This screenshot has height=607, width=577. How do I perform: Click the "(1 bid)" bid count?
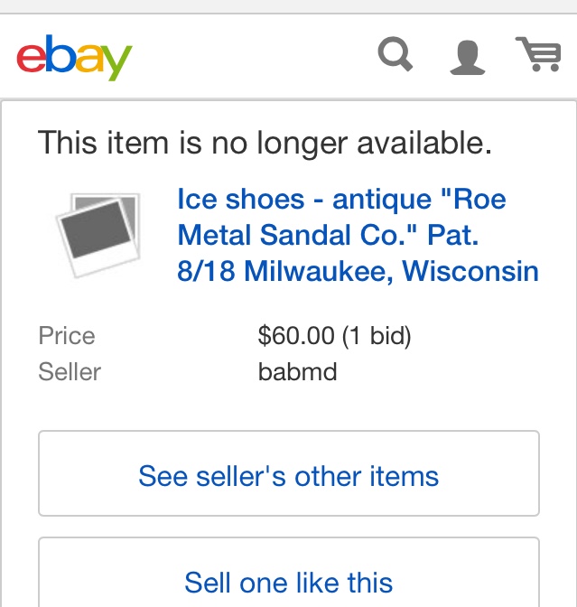coord(376,336)
